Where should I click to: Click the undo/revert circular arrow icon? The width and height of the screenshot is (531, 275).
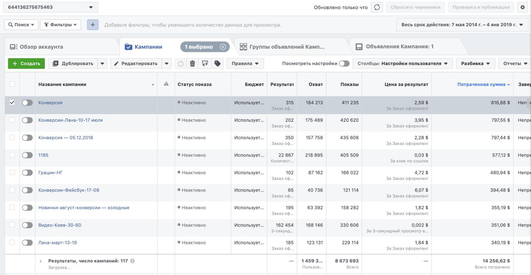(180, 64)
